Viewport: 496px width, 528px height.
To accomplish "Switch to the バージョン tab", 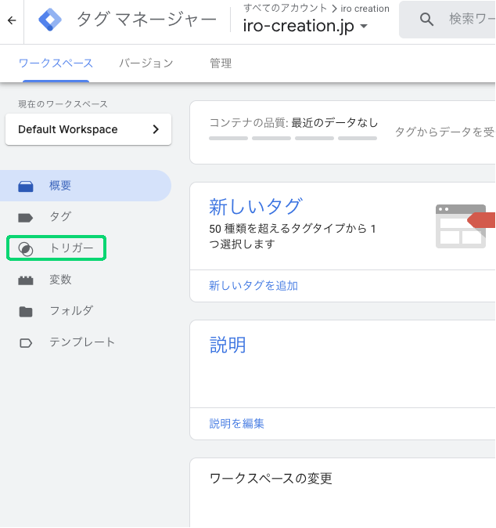I will 146,63.
